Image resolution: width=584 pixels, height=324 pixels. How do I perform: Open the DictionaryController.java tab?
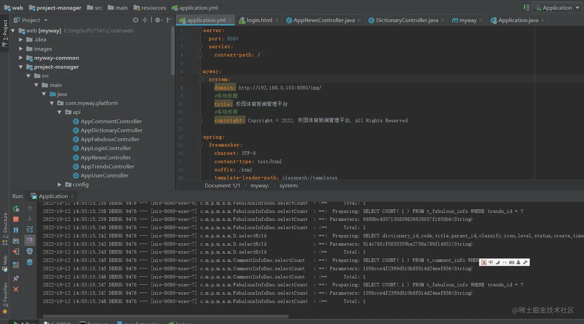[x=407, y=20]
